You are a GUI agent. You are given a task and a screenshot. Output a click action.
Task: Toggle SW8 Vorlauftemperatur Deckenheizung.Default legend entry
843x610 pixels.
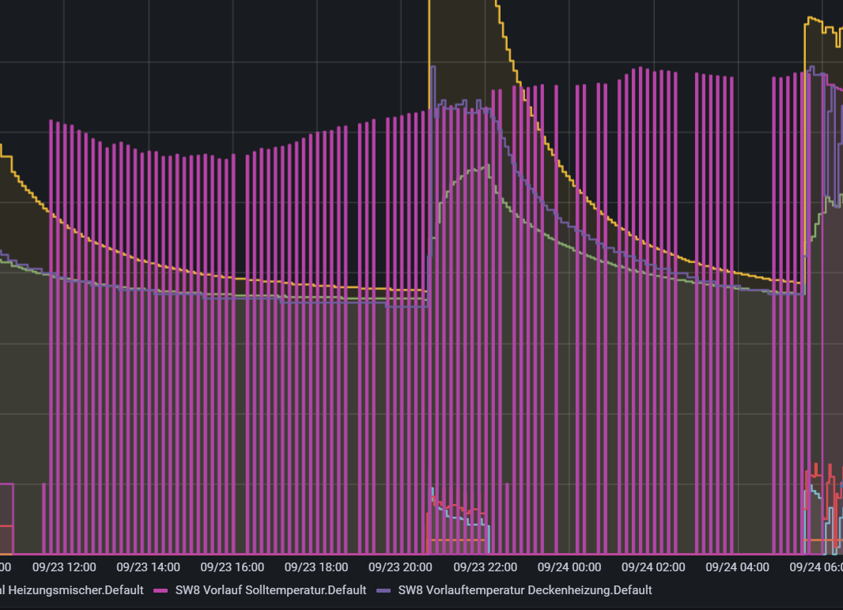(x=525, y=590)
